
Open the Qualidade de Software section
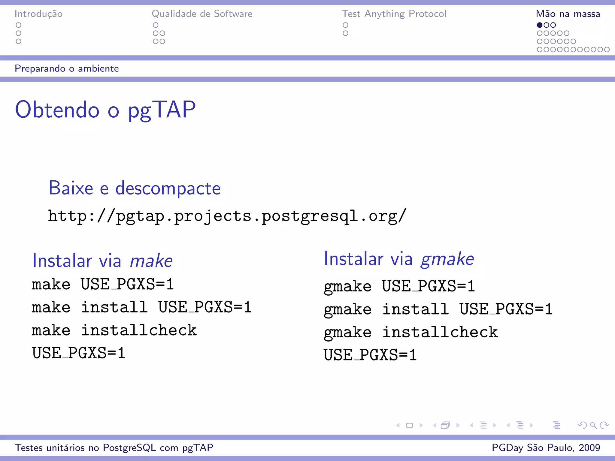(202, 14)
